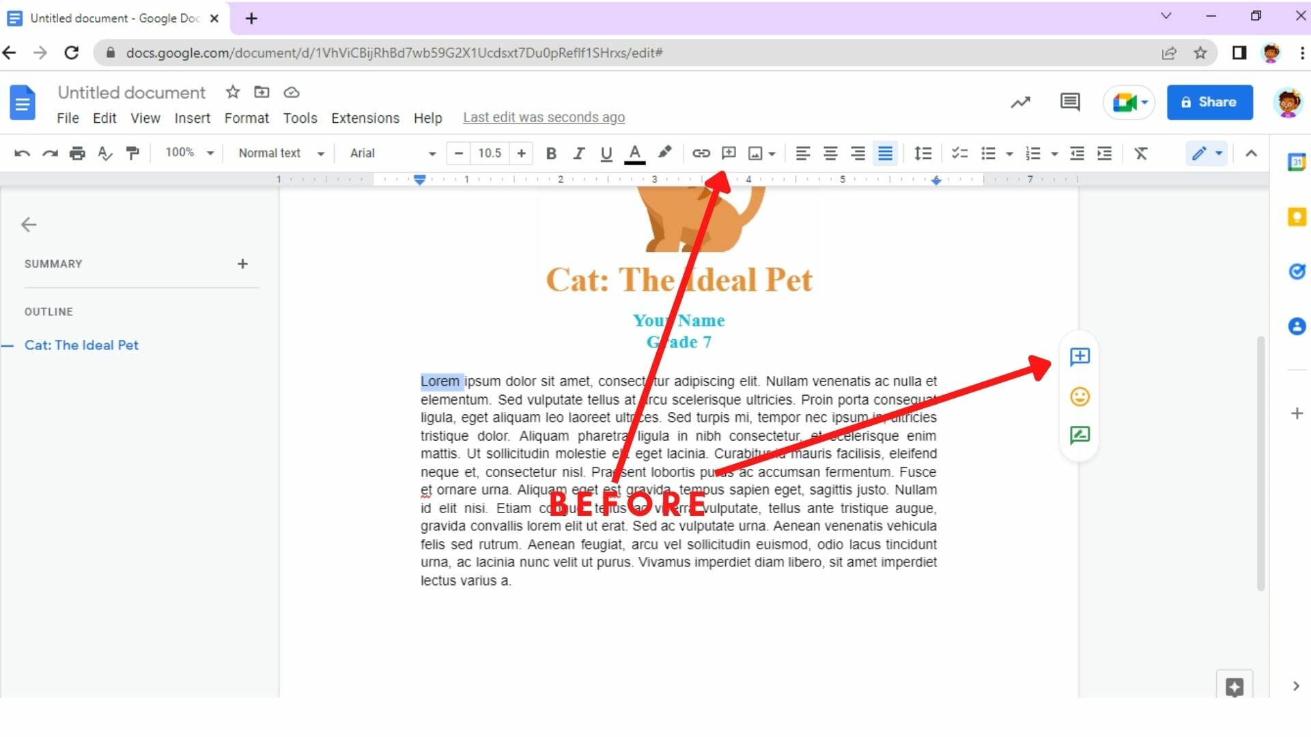Open the zoom 100% dropdown
The width and height of the screenshot is (1311, 737).
190,153
